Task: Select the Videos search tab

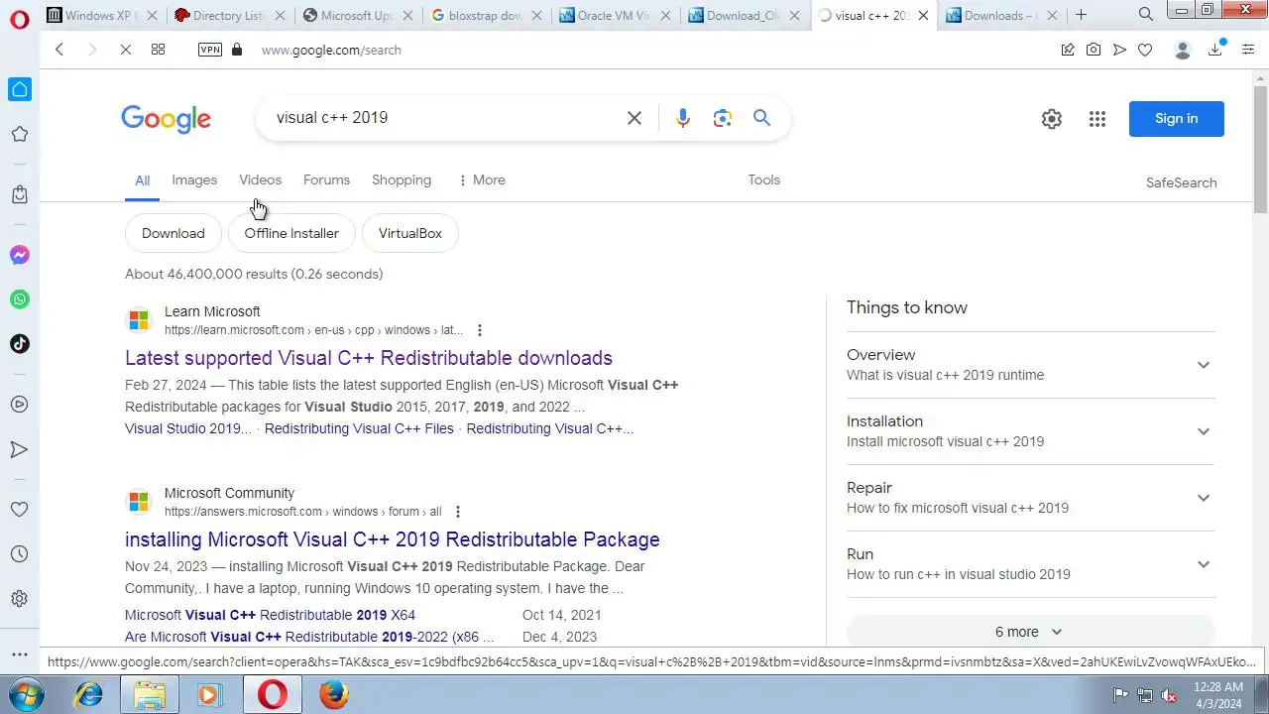Action: (260, 180)
